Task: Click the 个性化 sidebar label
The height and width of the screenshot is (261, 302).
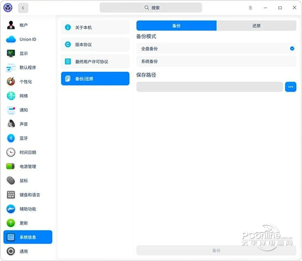Action: 26,82
